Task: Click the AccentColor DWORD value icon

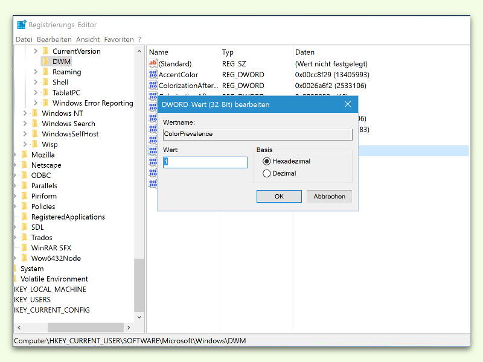Action: (x=153, y=74)
